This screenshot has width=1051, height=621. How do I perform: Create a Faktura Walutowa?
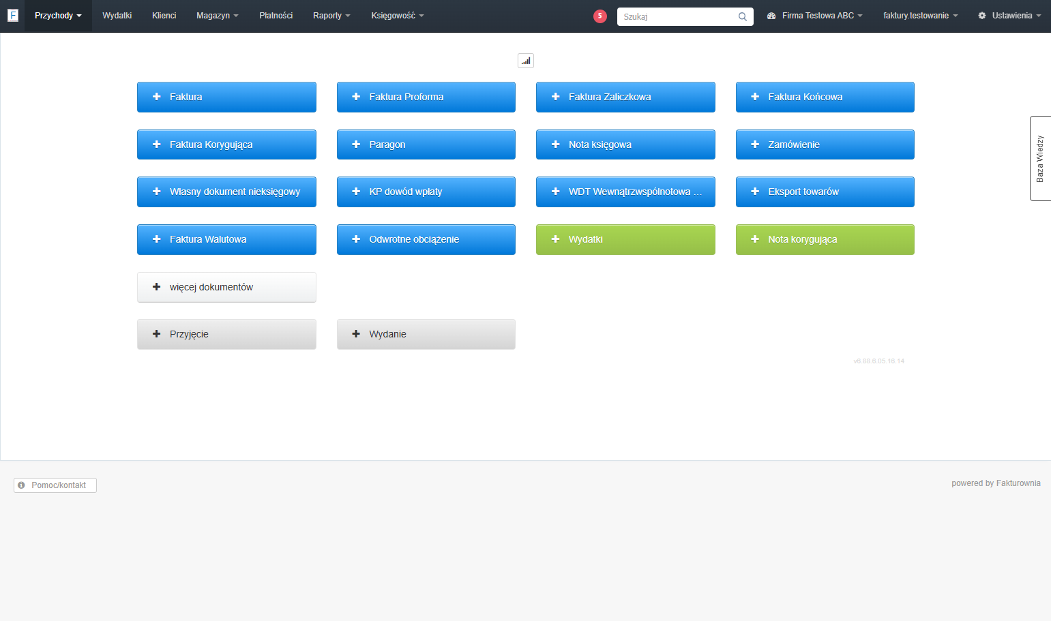pyautogui.click(x=226, y=239)
